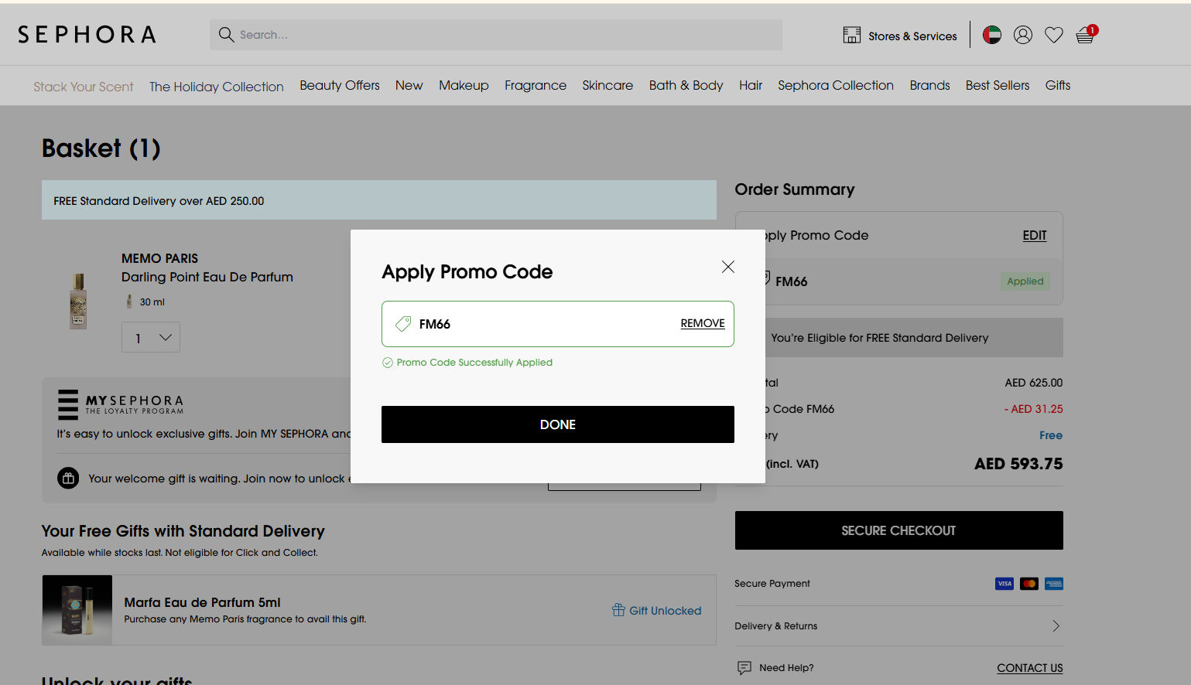Click the American Express payment icon
The image size is (1191, 685).
point(1054,584)
